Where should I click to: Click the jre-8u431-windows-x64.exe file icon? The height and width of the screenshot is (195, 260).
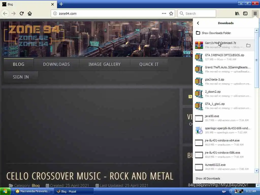[199, 143]
